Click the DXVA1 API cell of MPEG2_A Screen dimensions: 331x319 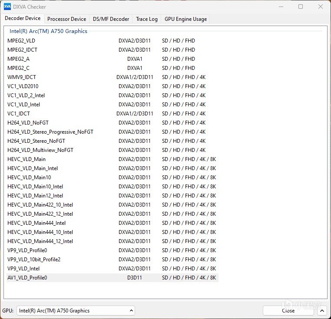pos(135,59)
